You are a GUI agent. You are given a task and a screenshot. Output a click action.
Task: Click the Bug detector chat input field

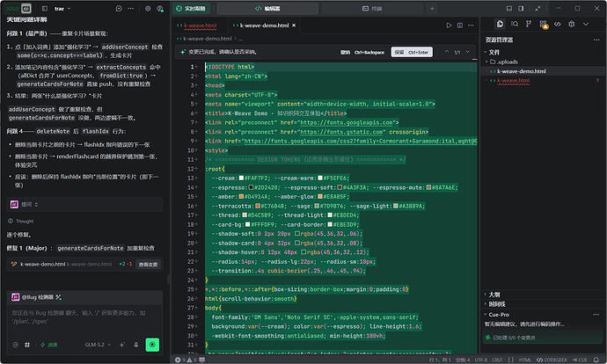(84, 317)
